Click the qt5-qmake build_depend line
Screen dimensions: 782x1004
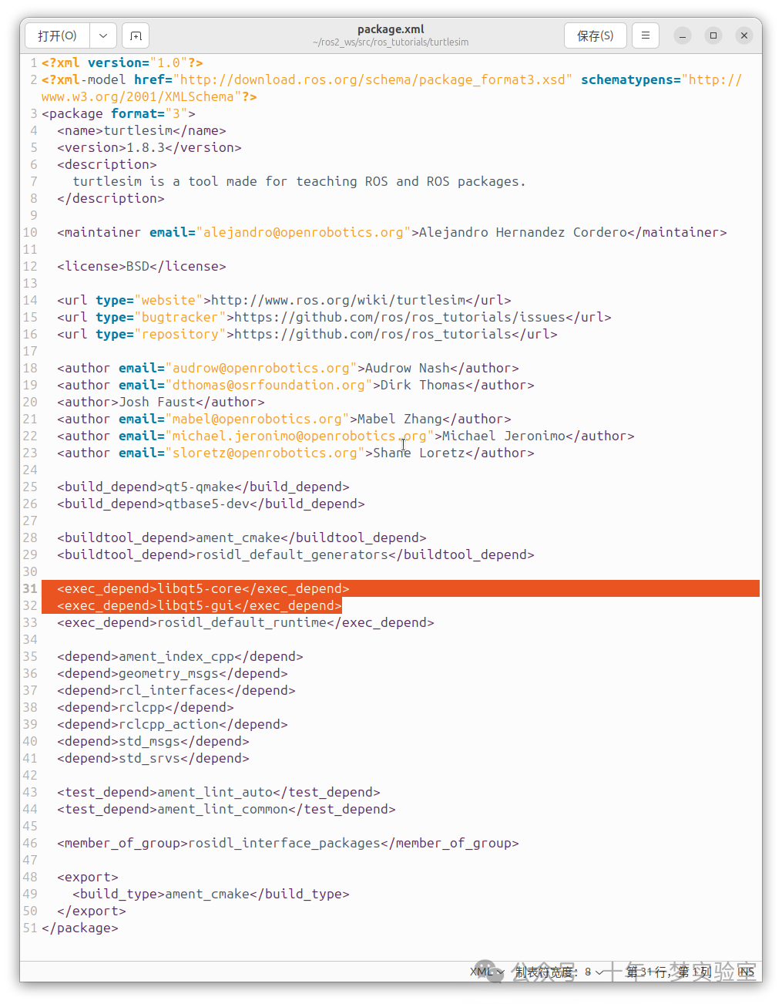coord(203,487)
